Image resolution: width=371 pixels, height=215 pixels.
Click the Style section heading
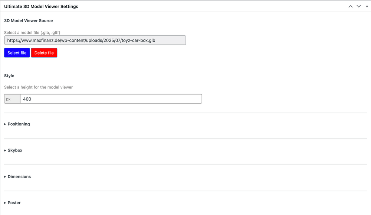(9, 76)
